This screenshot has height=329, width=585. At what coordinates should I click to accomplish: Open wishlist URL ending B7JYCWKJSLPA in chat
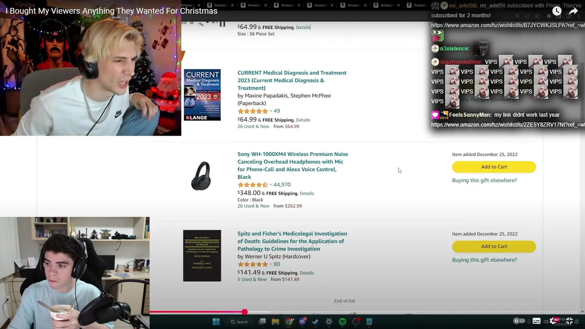(508, 26)
